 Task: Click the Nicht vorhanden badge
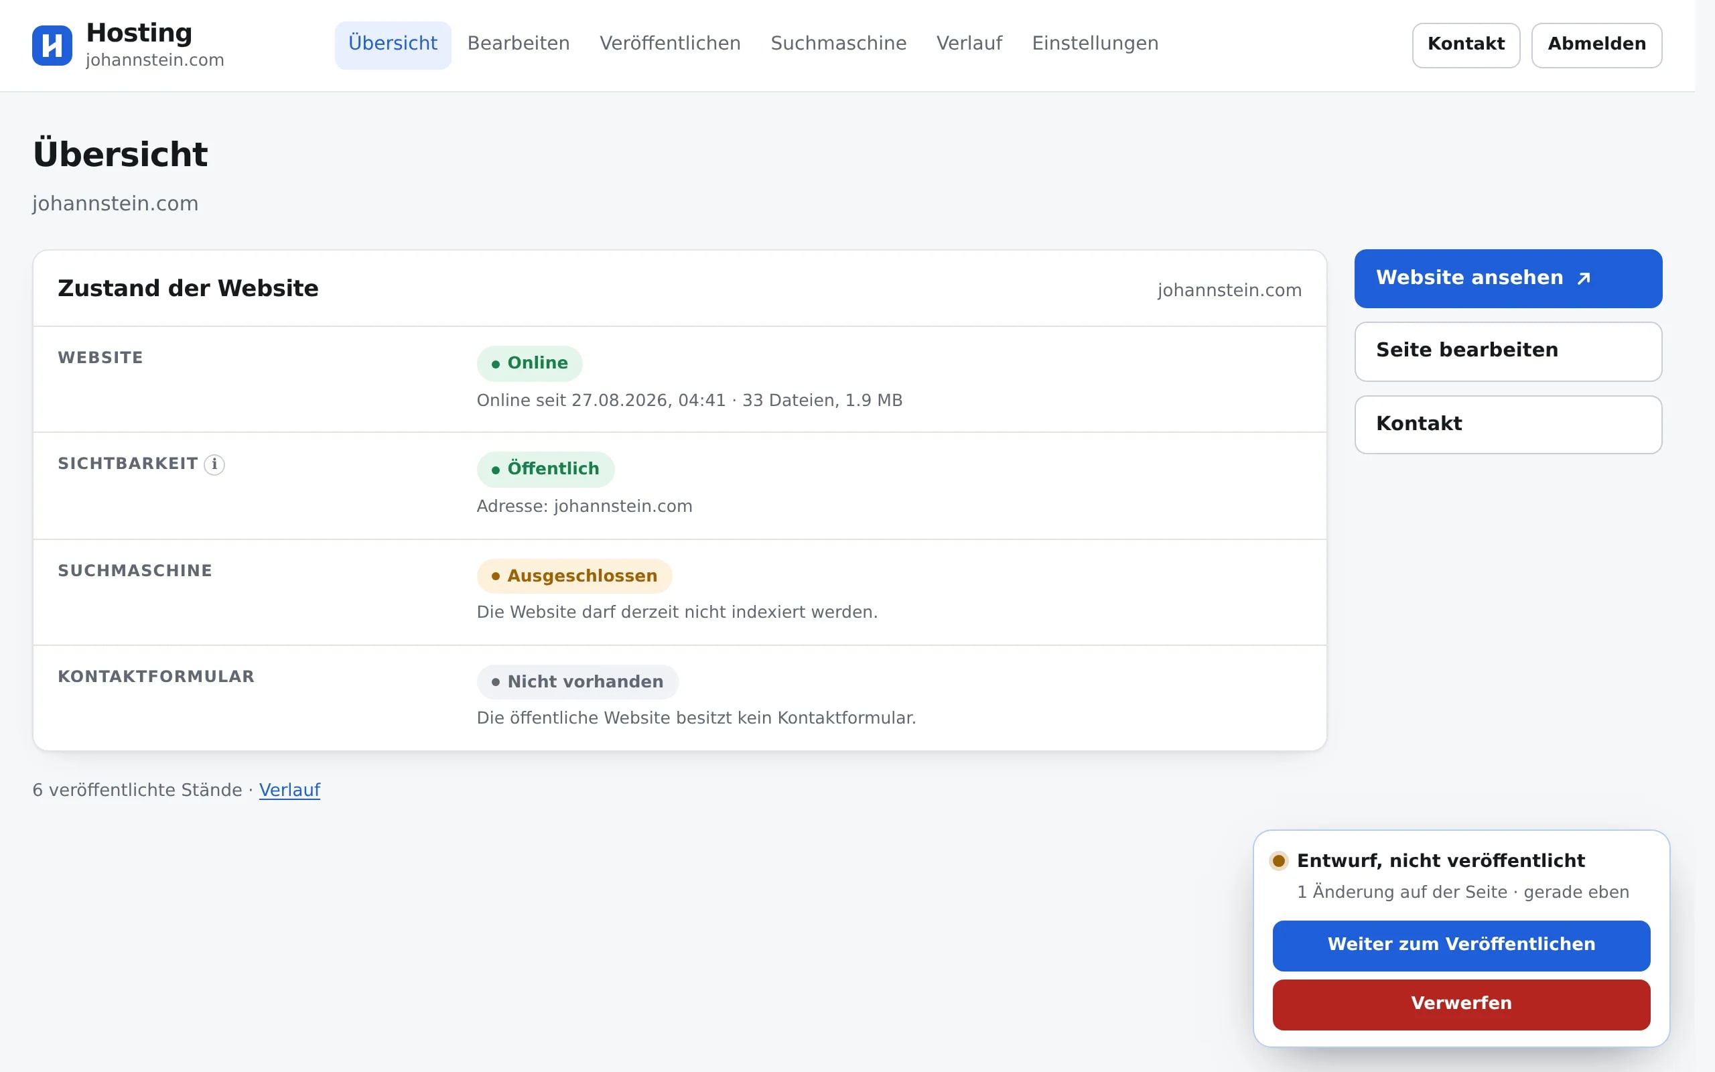(577, 681)
